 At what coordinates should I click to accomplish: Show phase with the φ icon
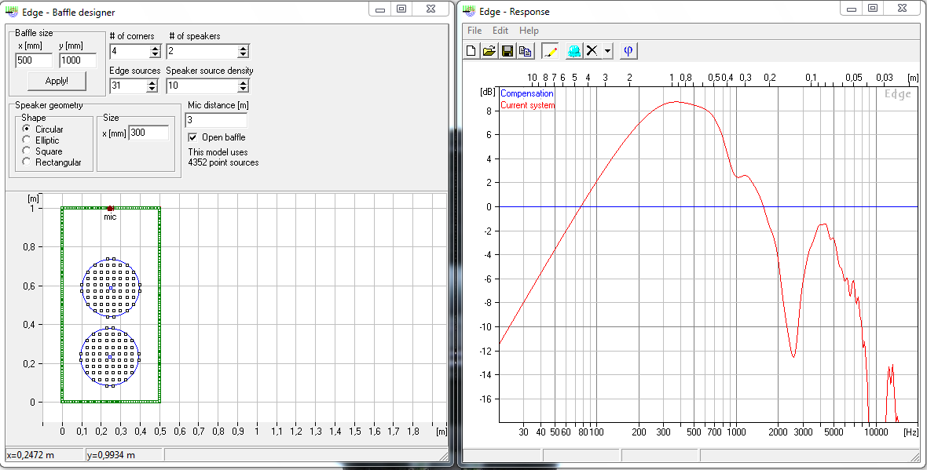(628, 51)
